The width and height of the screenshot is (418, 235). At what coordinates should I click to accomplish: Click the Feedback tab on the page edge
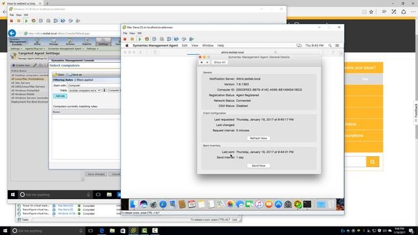pos(415,113)
